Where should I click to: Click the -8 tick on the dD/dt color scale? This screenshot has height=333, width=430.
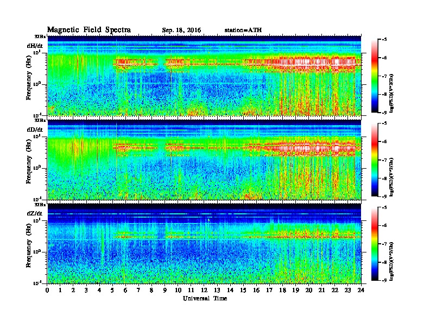click(385, 178)
